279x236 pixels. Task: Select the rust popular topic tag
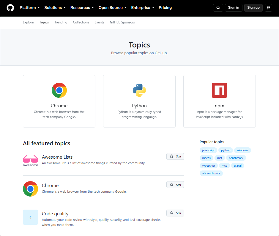[x=220, y=158]
